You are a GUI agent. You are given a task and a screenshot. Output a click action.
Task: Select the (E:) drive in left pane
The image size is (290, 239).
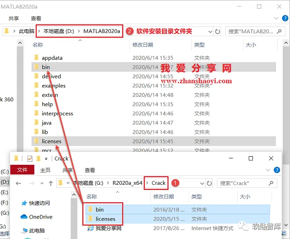[x=4, y=192]
